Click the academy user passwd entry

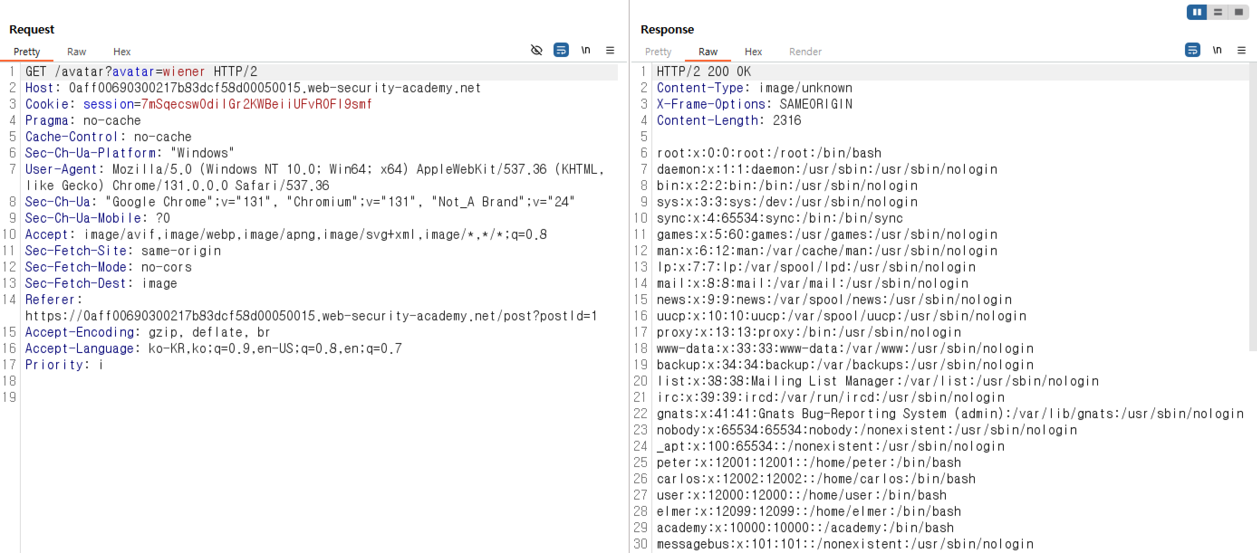805,528
